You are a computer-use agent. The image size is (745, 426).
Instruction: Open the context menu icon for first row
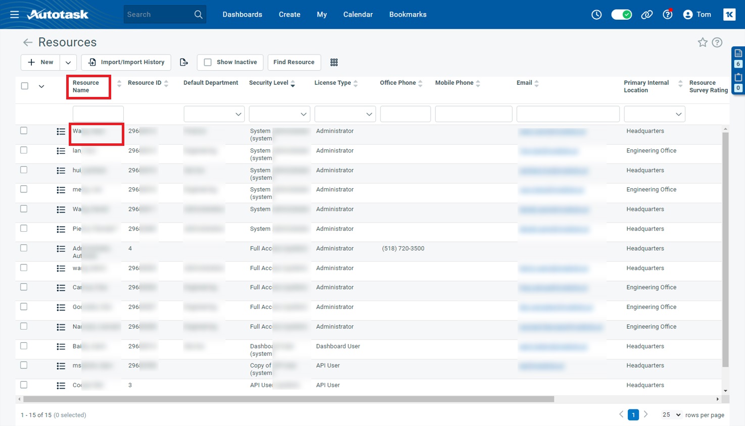(61, 131)
